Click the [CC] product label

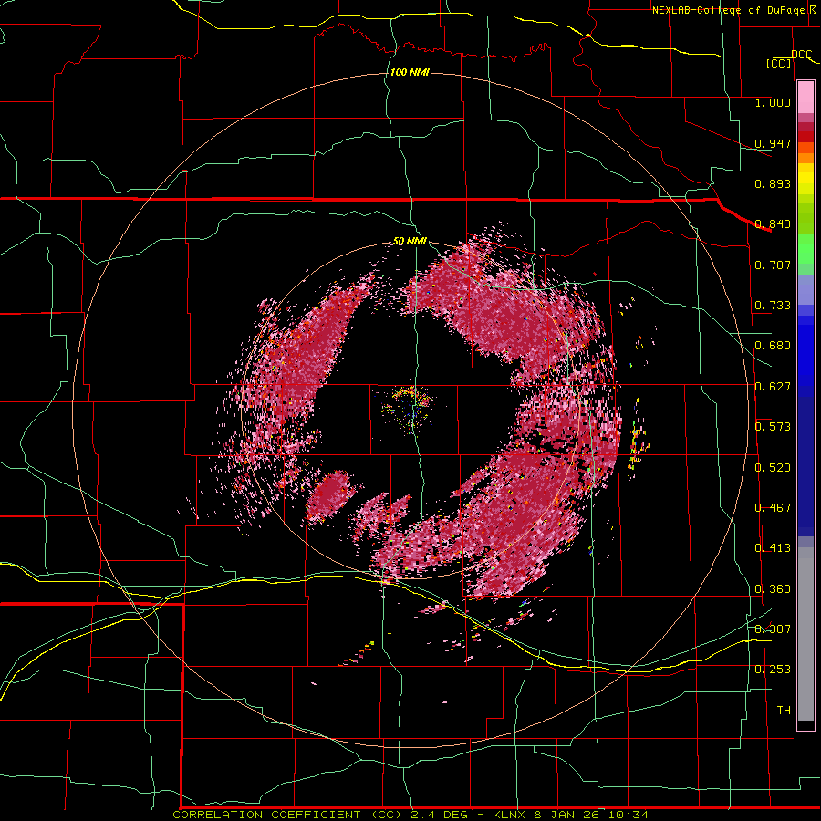coord(779,63)
